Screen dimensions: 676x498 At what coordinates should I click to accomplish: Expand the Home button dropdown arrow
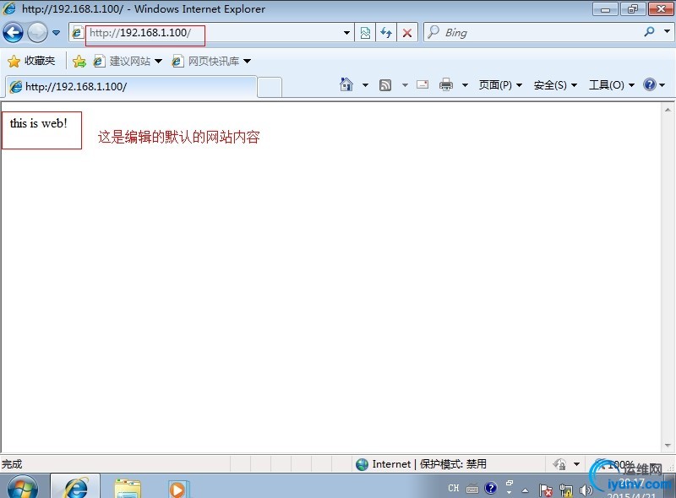point(365,85)
